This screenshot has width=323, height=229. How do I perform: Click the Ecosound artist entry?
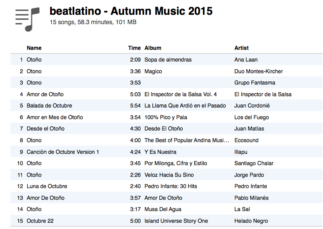(x=246, y=141)
